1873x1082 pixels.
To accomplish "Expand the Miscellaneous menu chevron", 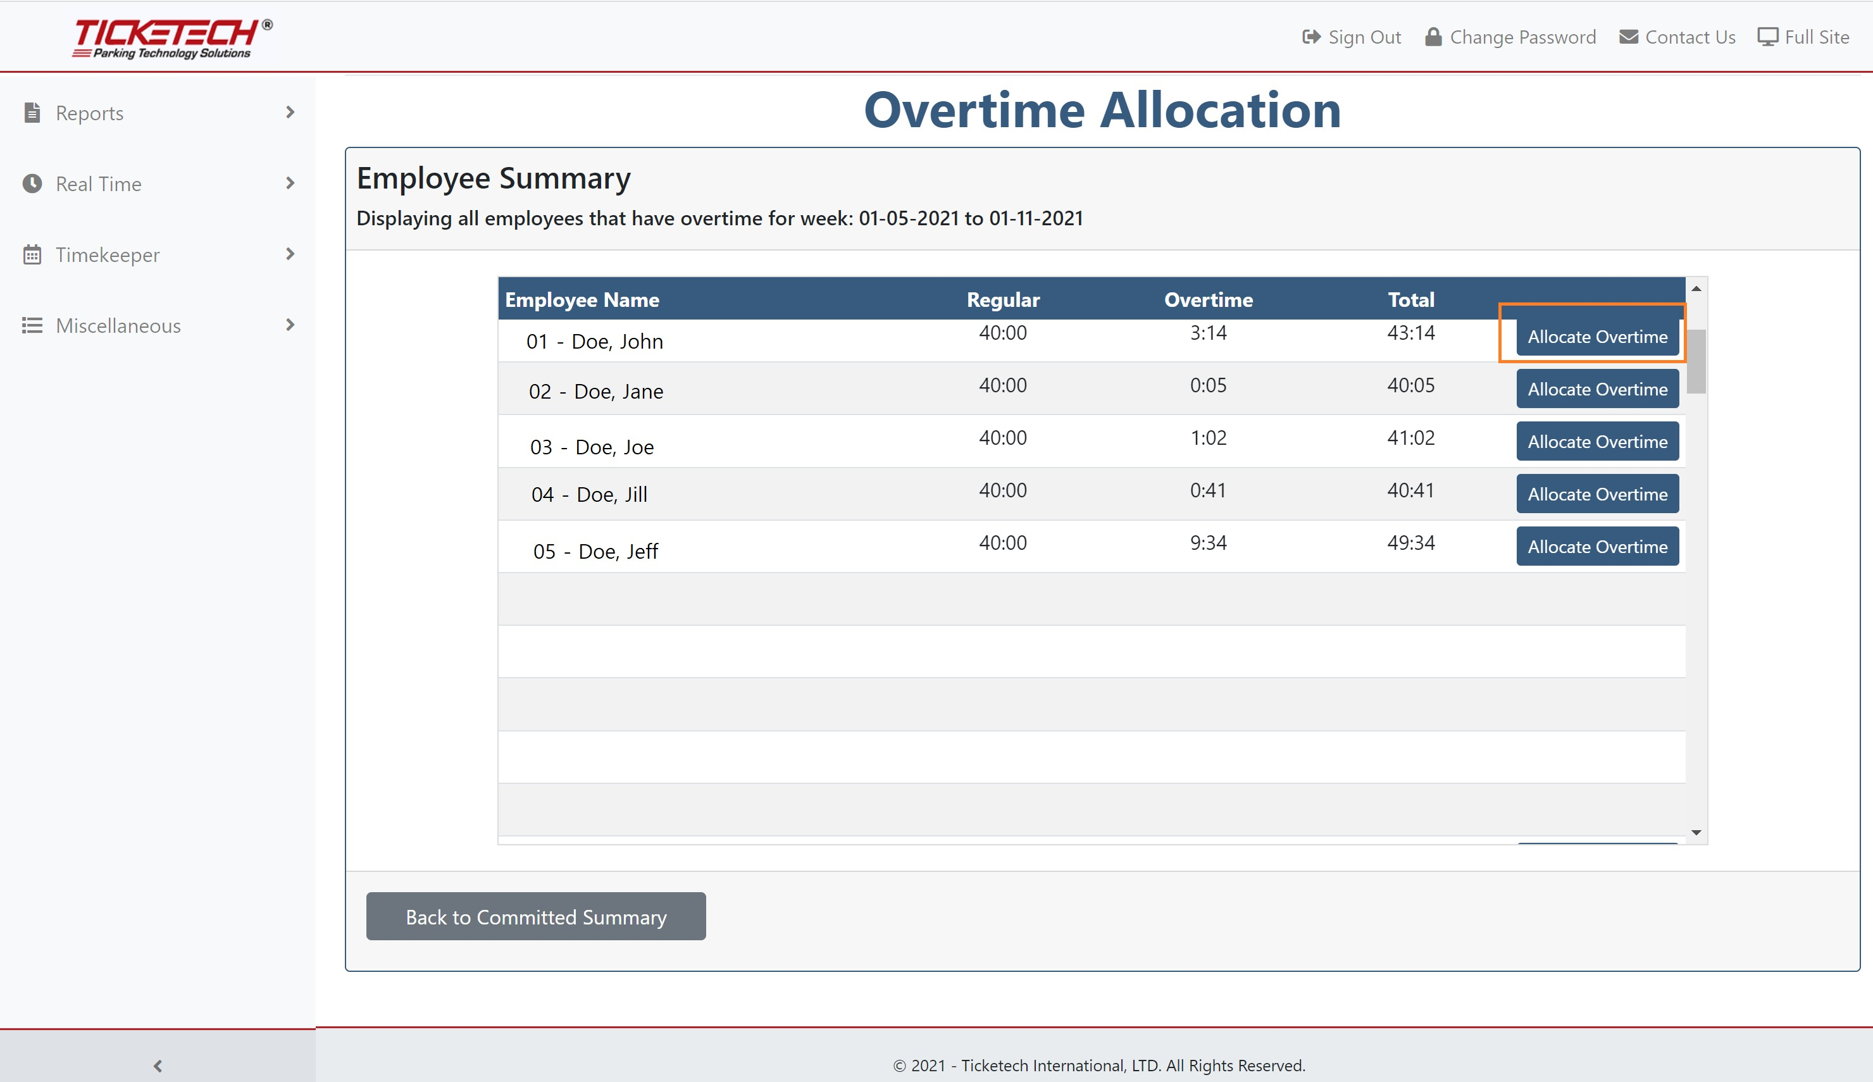I will click(x=290, y=325).
